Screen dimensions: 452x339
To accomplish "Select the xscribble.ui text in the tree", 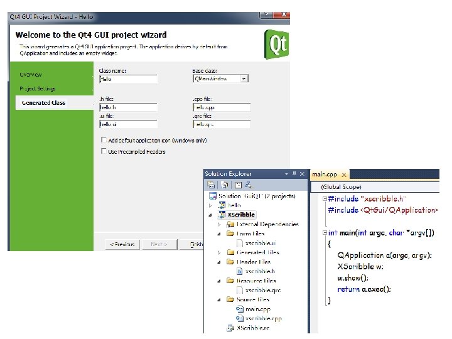I will (261, 244).
